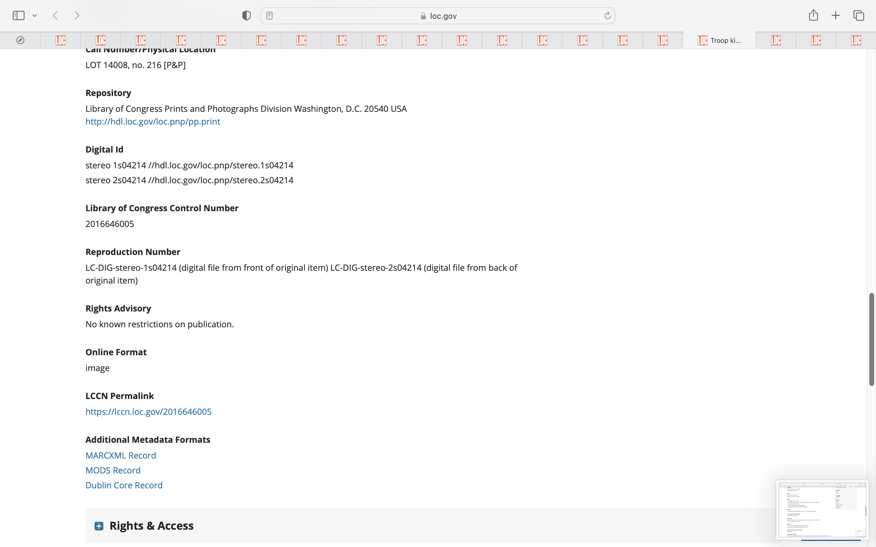The height and width of the screenshot is (547, 876).
Task: Open the hdl.loc.gov/loc.pnp/pp.print link
Action: click(x=153, y=122)
